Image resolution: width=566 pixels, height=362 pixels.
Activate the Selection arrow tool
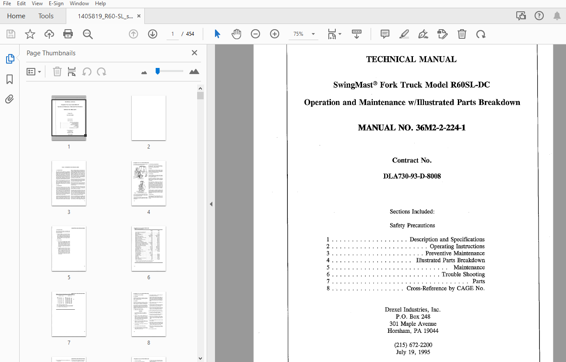[217, 34]
